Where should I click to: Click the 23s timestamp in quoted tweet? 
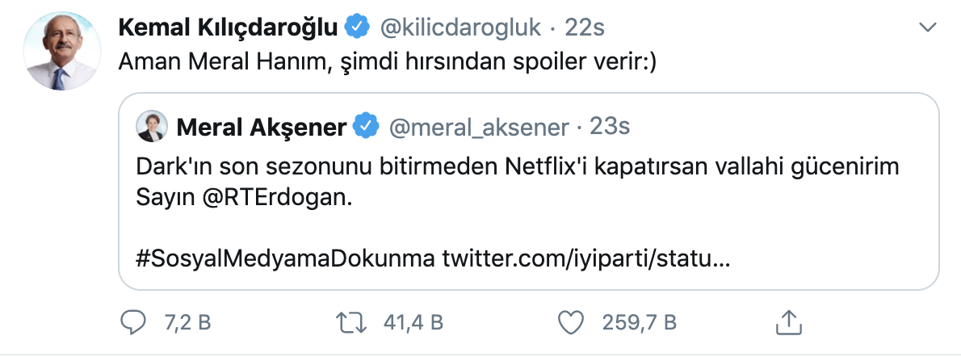point(610,127)
